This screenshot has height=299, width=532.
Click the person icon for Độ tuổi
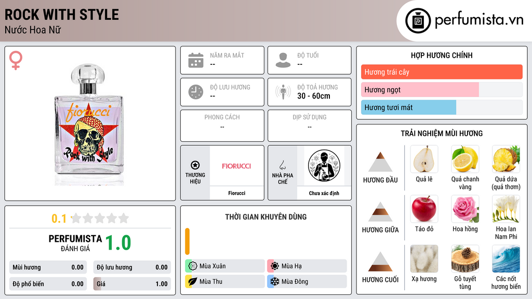[x=283, y=60]
